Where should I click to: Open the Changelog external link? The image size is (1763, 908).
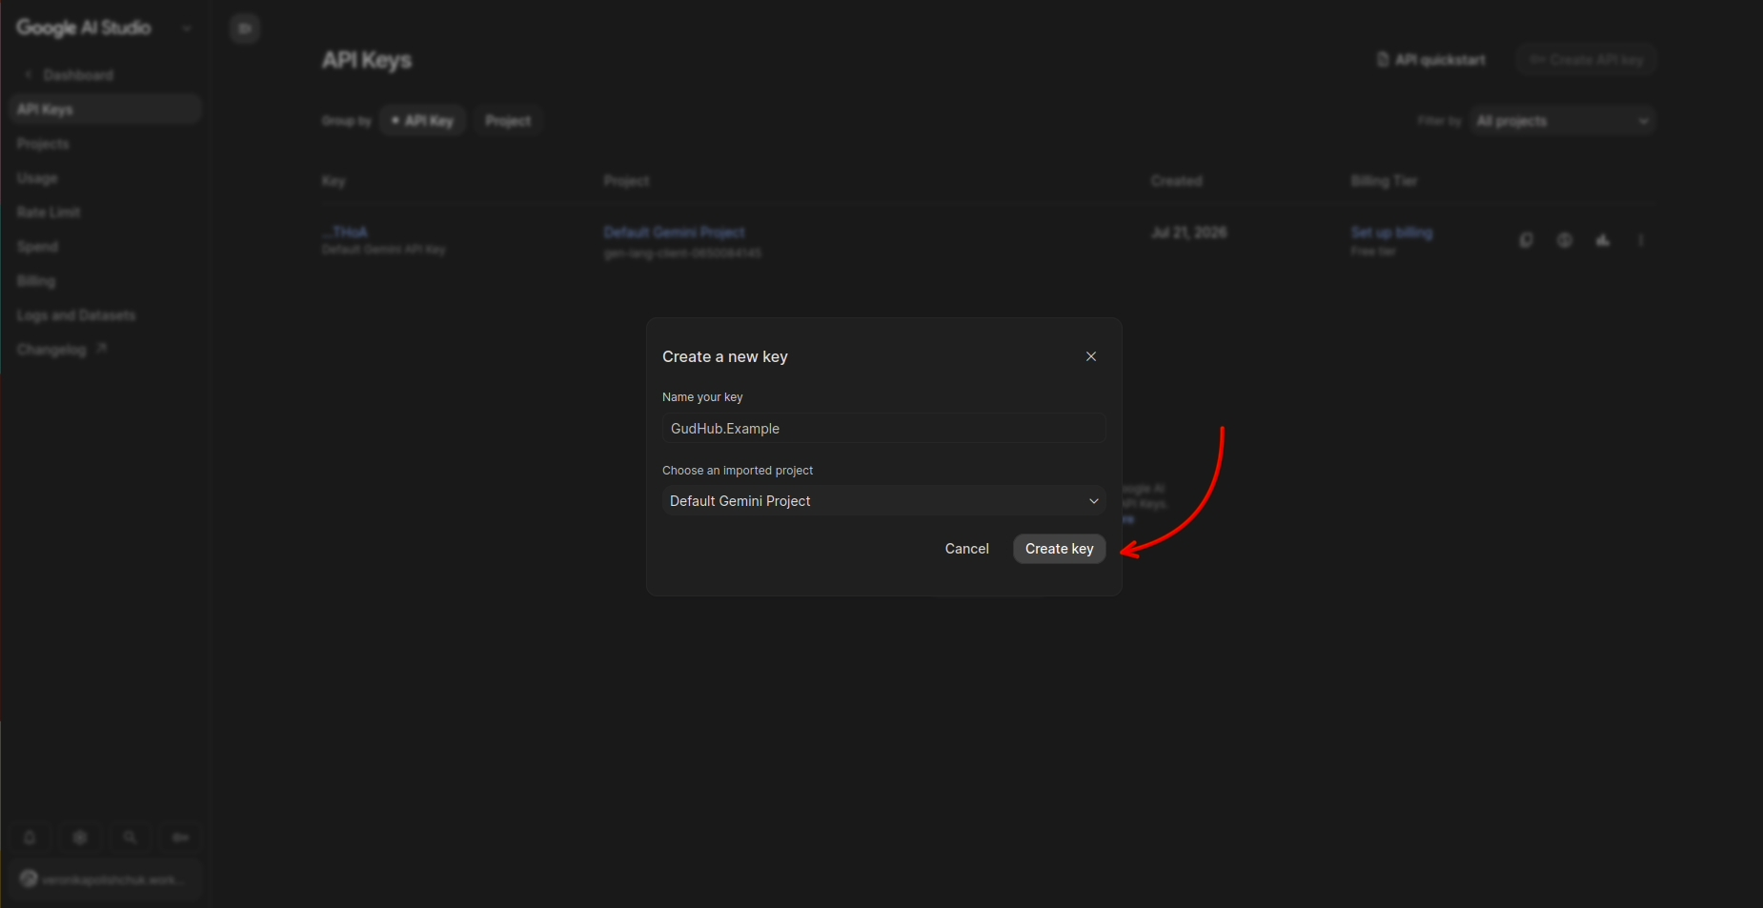[x=61, y=350]
